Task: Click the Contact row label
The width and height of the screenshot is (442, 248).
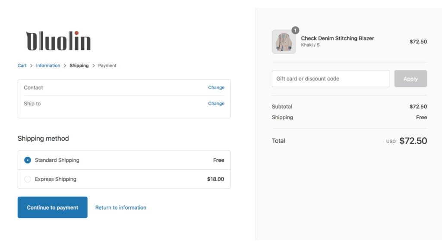Action: coord(33,87)
